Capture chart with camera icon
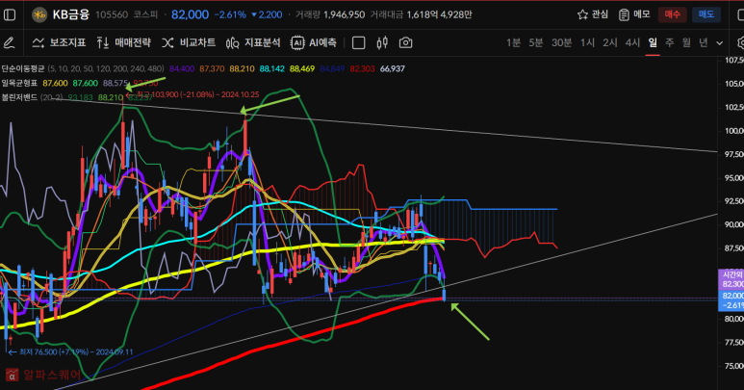This screenshot has height=390, width=744. (406, 42)
